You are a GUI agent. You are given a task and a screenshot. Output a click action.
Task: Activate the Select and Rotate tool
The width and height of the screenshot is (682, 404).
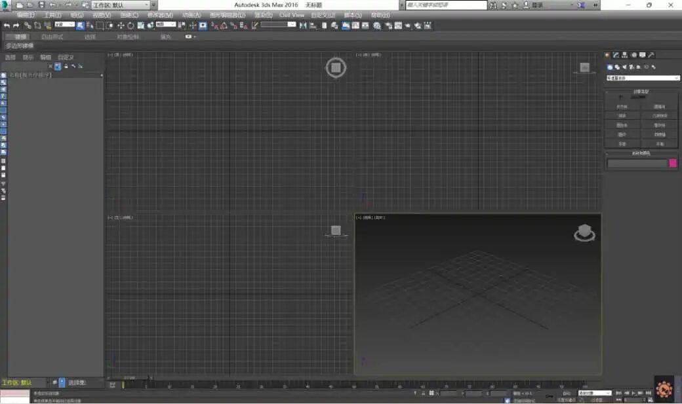130,26
